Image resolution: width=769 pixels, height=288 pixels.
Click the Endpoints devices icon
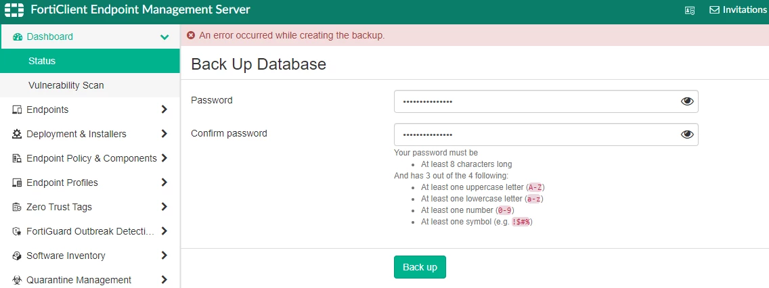pyautogui.click(x=17, y=110)
